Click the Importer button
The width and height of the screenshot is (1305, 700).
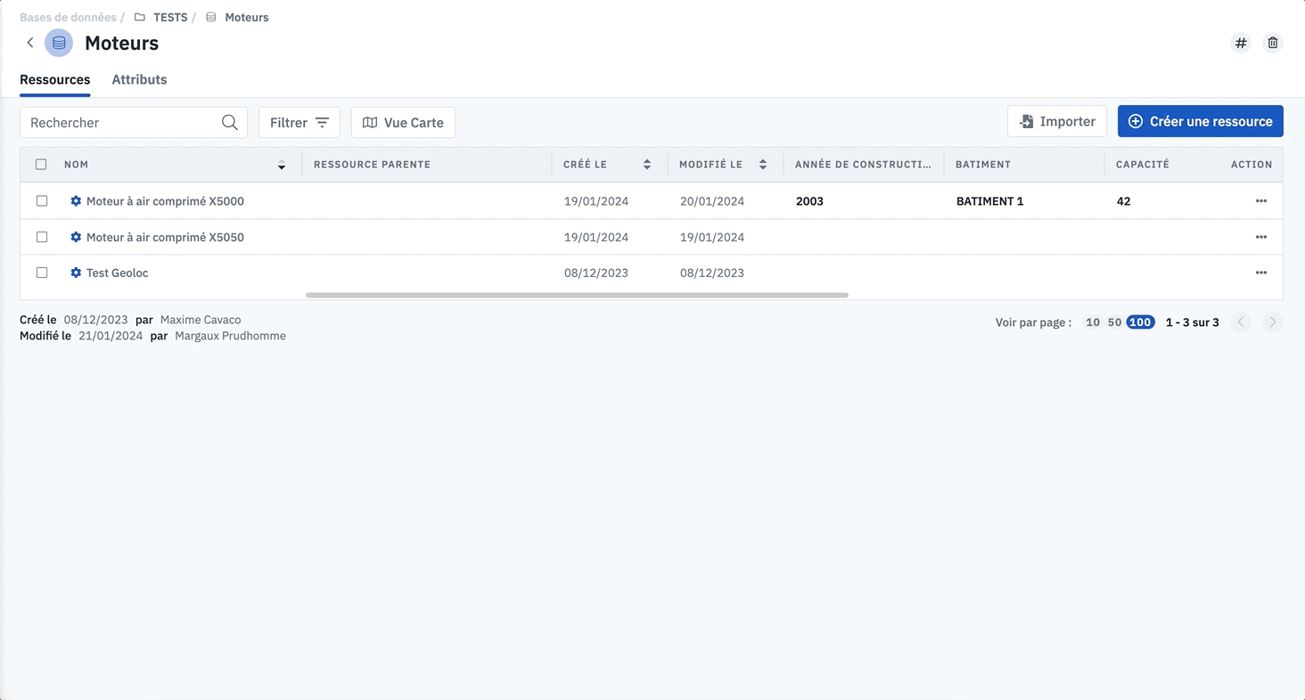click(1057, 121)
